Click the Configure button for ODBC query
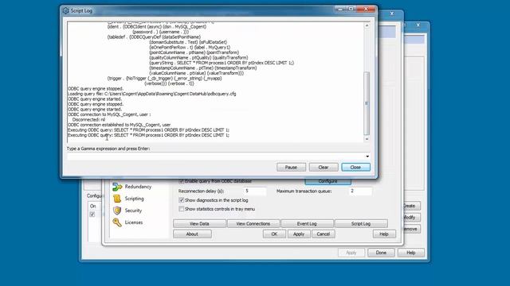Screen dimensions: 510x286 (328, 181)
